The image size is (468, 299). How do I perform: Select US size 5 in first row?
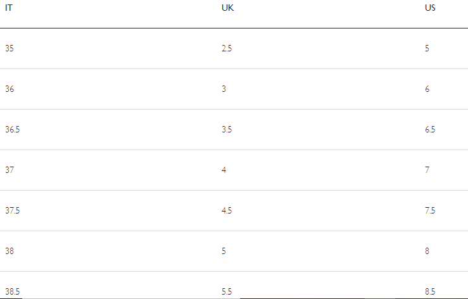tap(427, 49)
